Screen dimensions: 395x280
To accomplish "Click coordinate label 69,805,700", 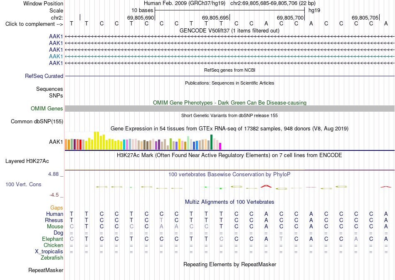I will coord(290,17).
